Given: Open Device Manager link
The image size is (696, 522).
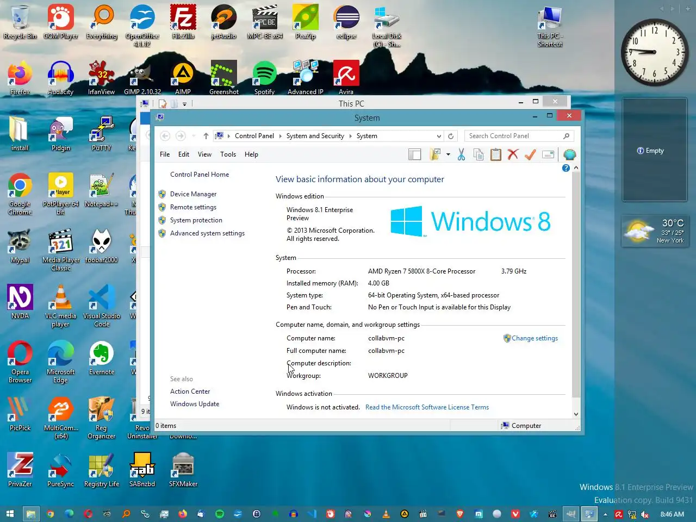Looking at the screenshot, I should pos(193,194).
